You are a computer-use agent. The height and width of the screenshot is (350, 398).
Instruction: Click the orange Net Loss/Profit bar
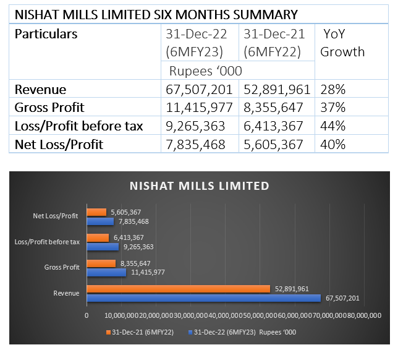[x=96, y=212]
